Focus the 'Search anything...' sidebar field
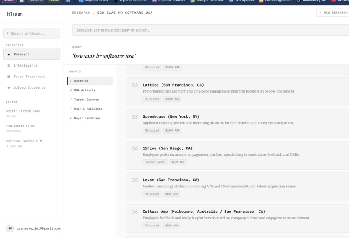Viewport: 349px width, 238px height. coord(32,33)
